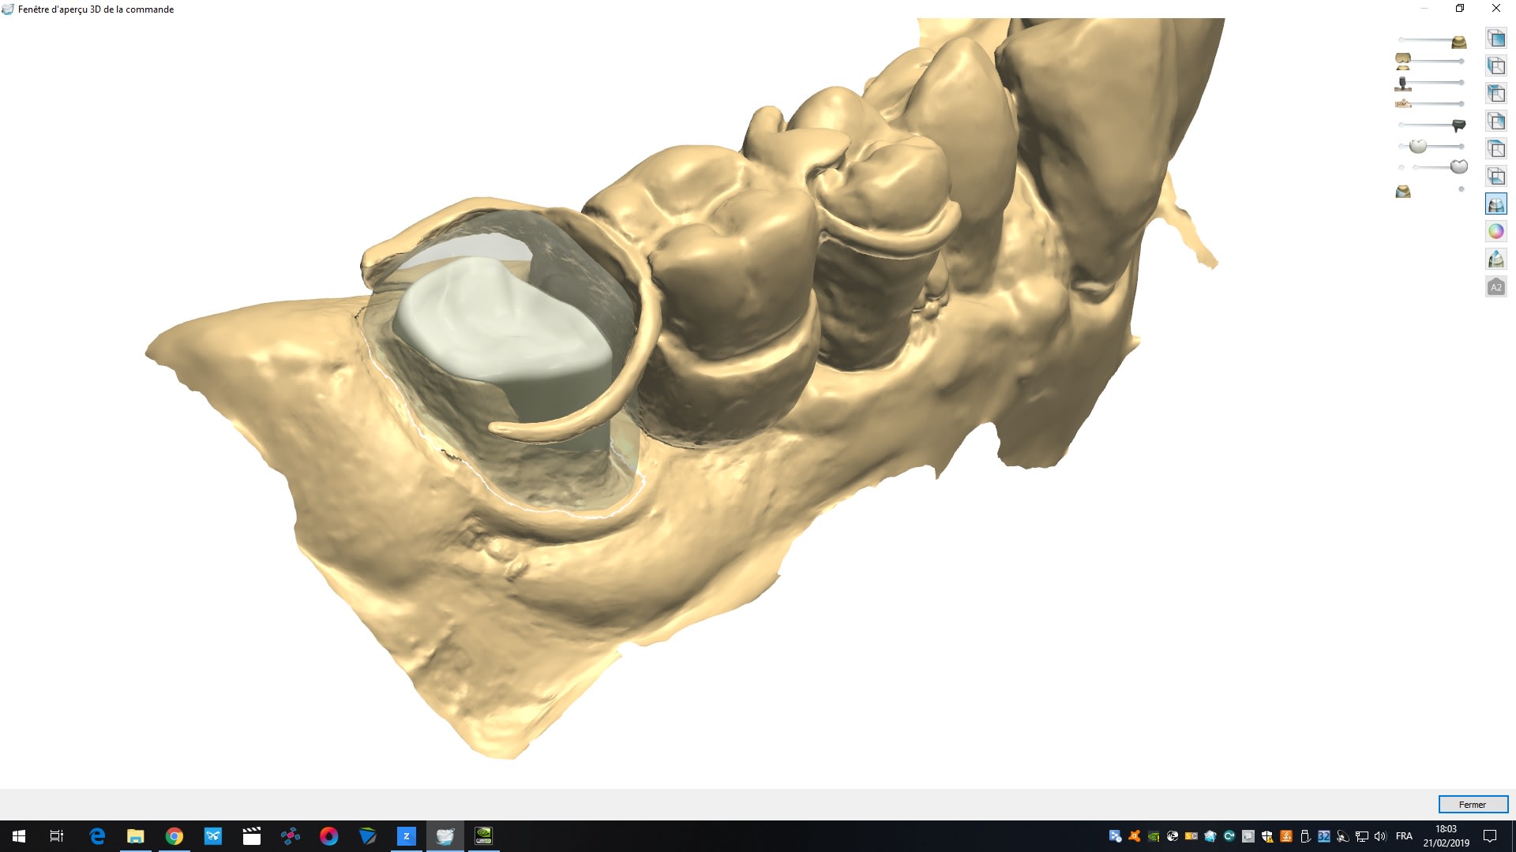
Task: Click the dark scan abutment slider handle
Action: pyautogui.click(x=1458, y=125)
